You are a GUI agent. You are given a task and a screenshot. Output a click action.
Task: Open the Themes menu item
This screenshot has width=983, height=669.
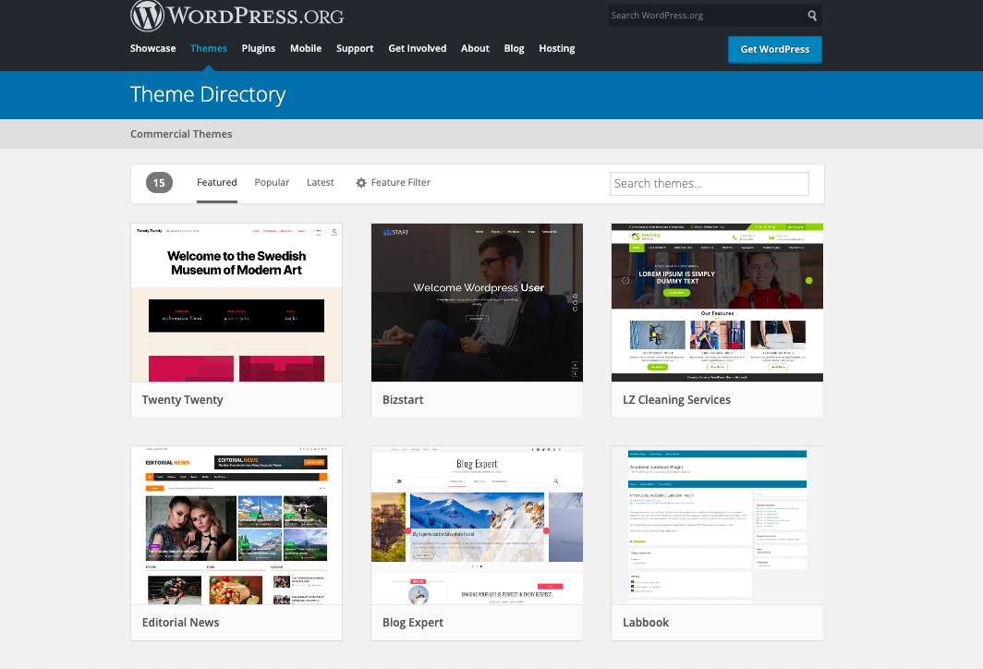coord(209,48)
